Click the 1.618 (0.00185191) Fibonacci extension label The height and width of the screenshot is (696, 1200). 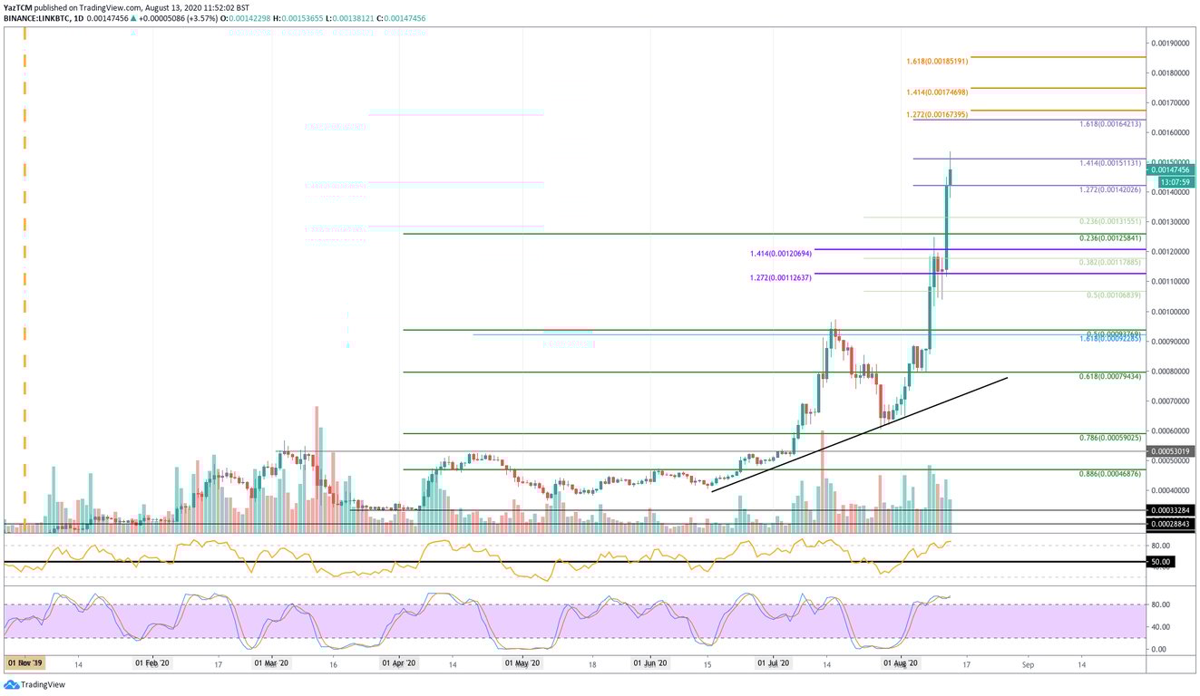click(x=939, y=62)
